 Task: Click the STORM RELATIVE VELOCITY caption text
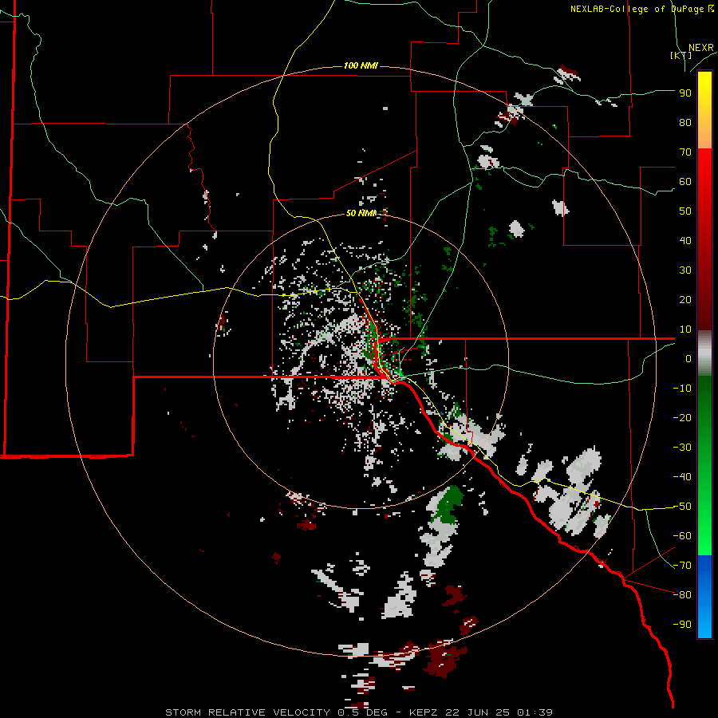(247, 712)
